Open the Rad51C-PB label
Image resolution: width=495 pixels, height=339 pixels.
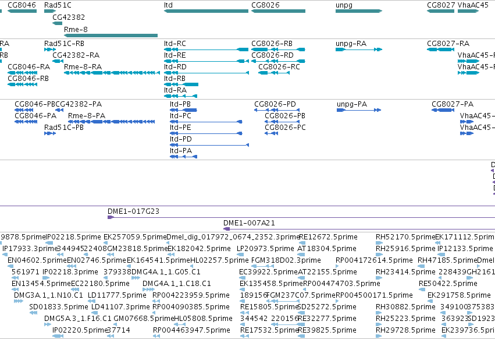(x=64, y=128)
